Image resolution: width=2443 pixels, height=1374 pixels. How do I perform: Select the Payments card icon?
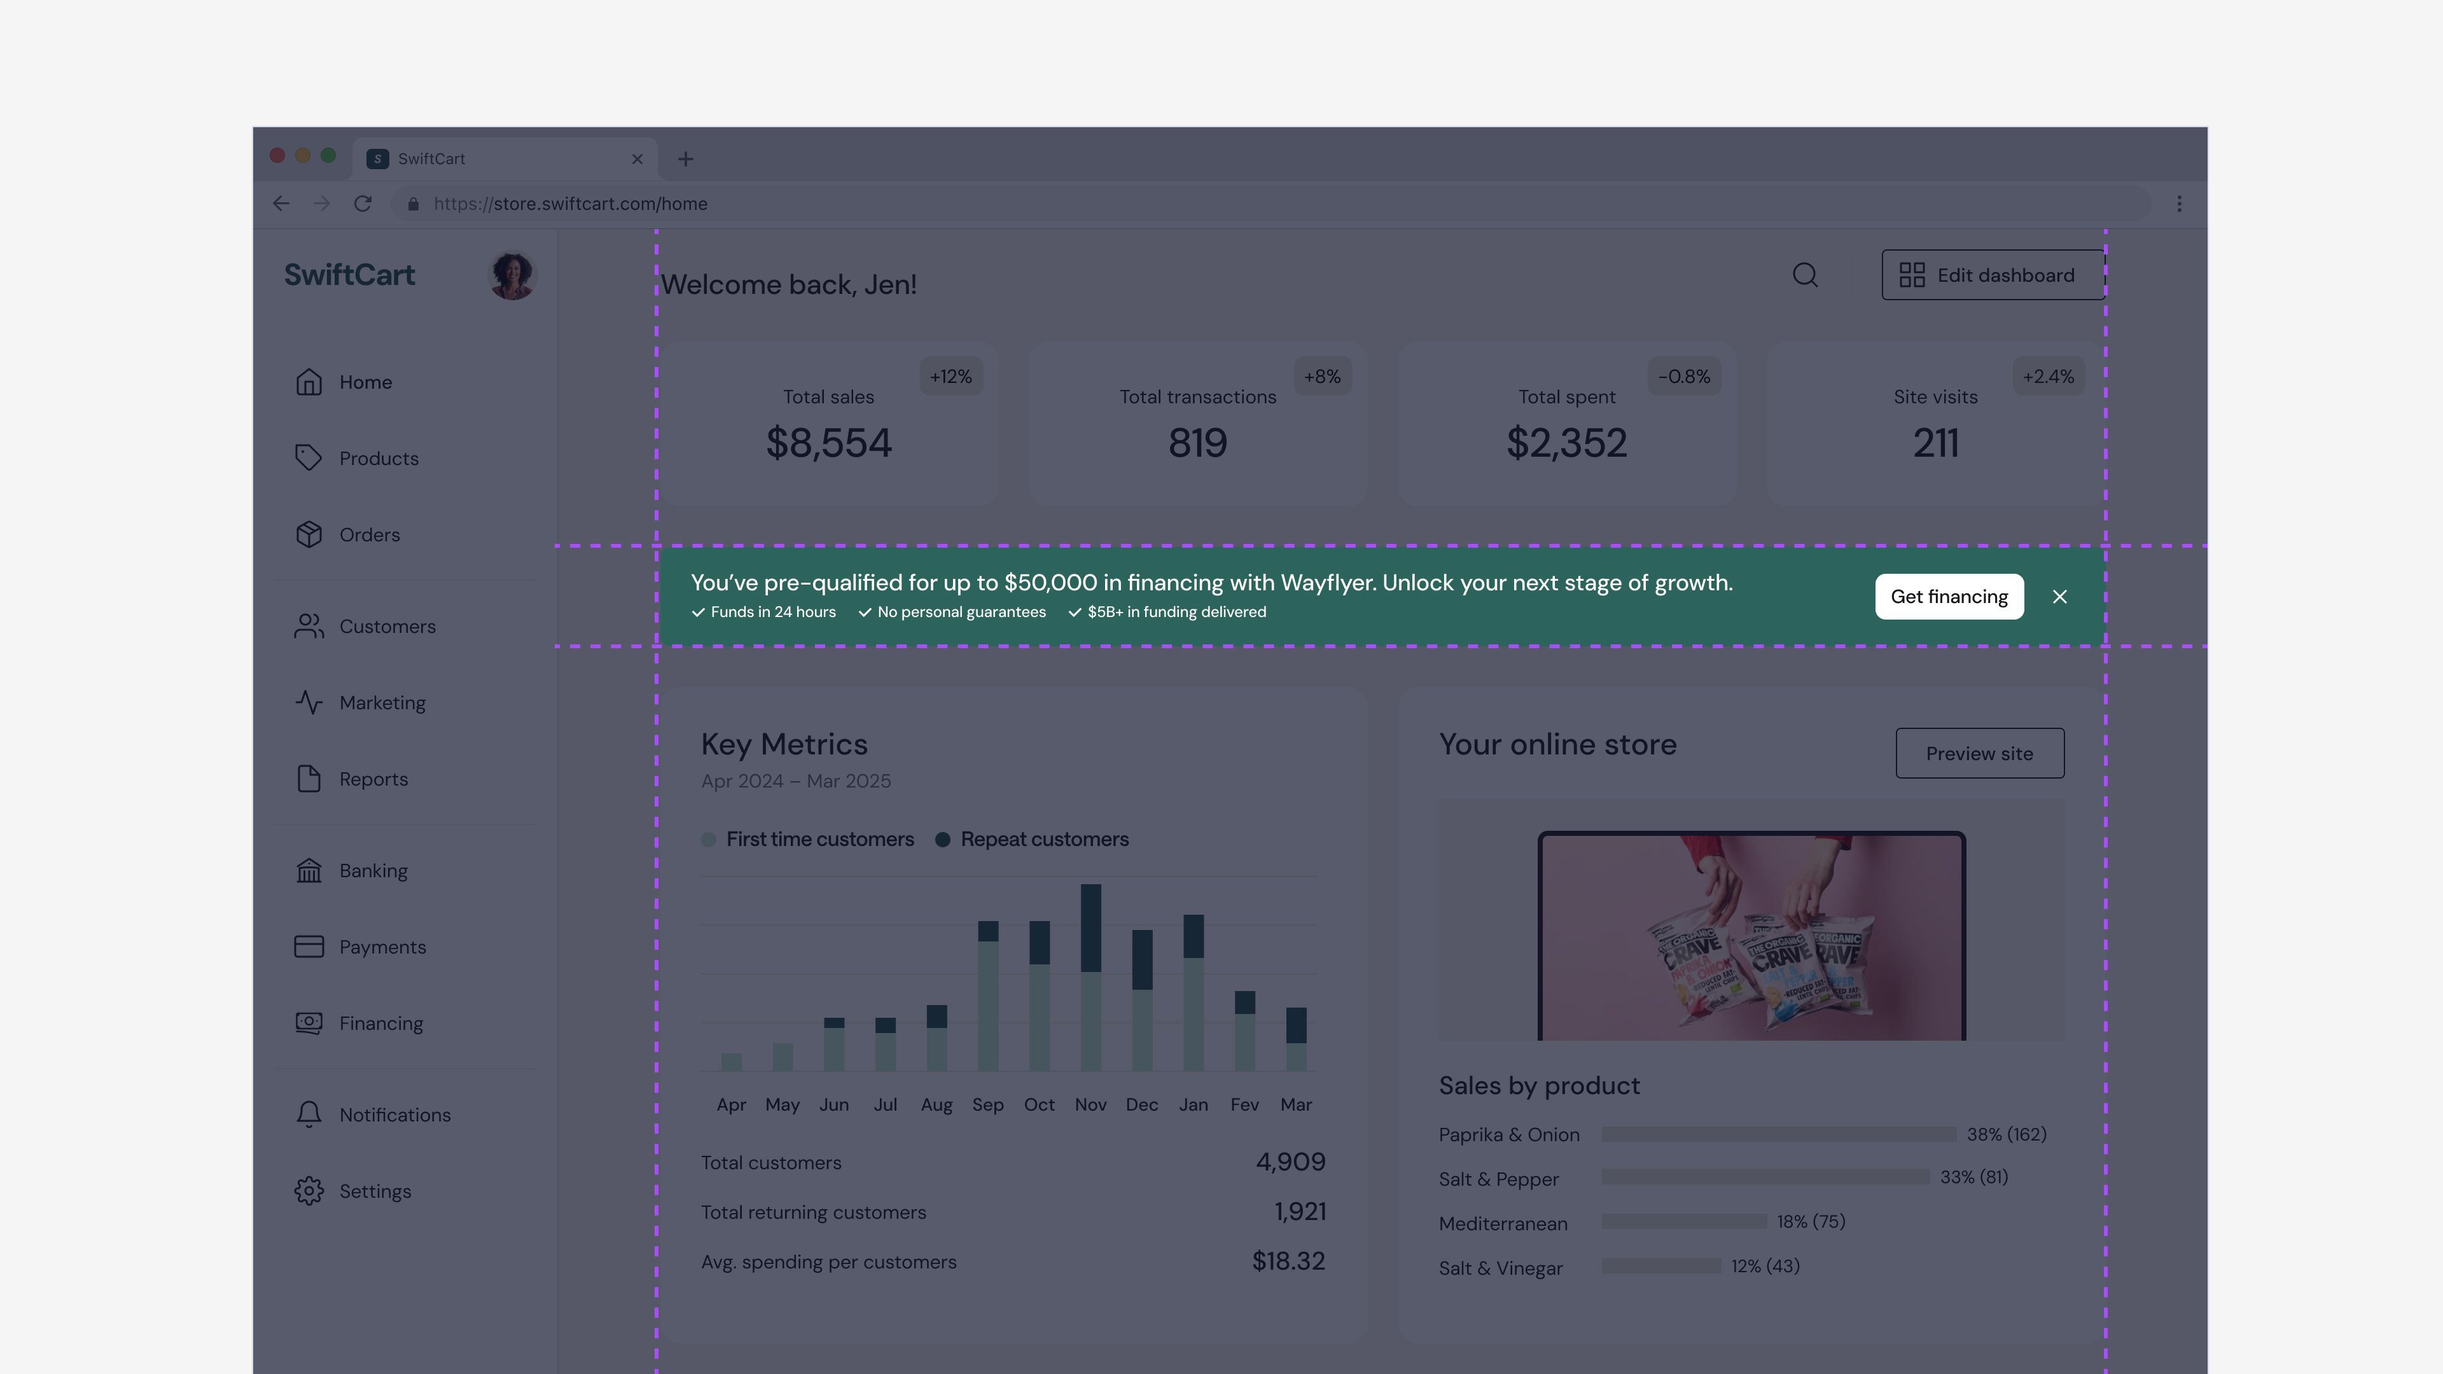point(308,947)
